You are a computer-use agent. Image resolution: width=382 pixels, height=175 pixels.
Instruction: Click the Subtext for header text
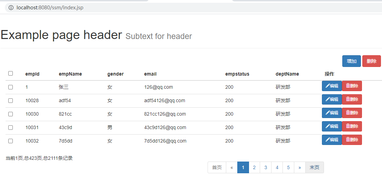pyautogui.click(x=159, y=36)
